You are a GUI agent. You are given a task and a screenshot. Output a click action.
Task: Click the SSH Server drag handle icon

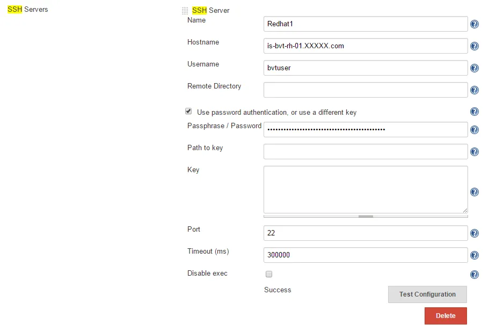185,11
